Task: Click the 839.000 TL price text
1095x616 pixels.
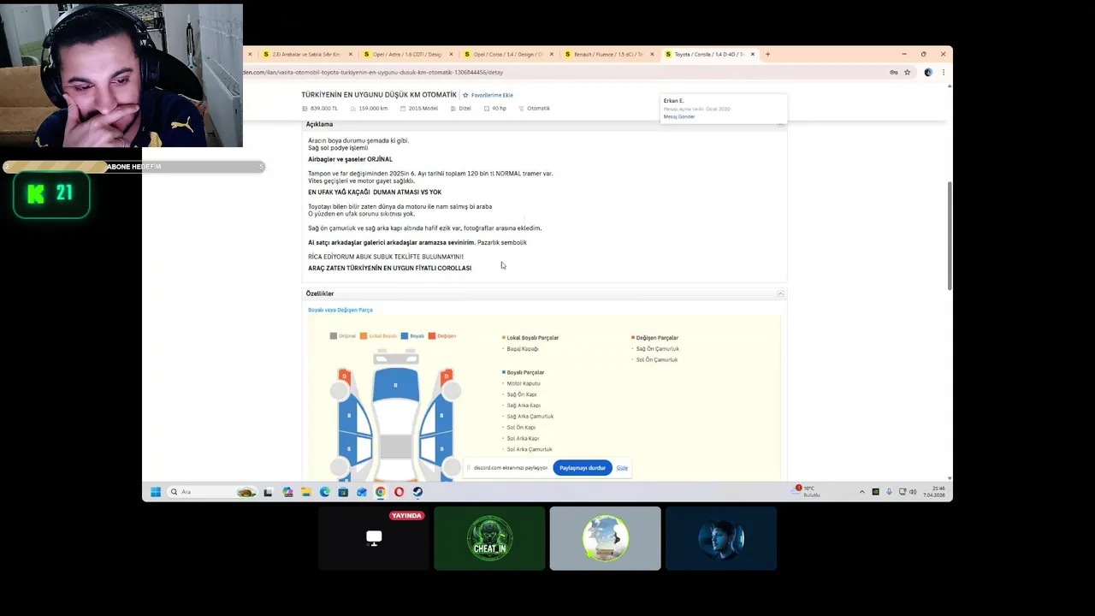Action: point(324,109)
